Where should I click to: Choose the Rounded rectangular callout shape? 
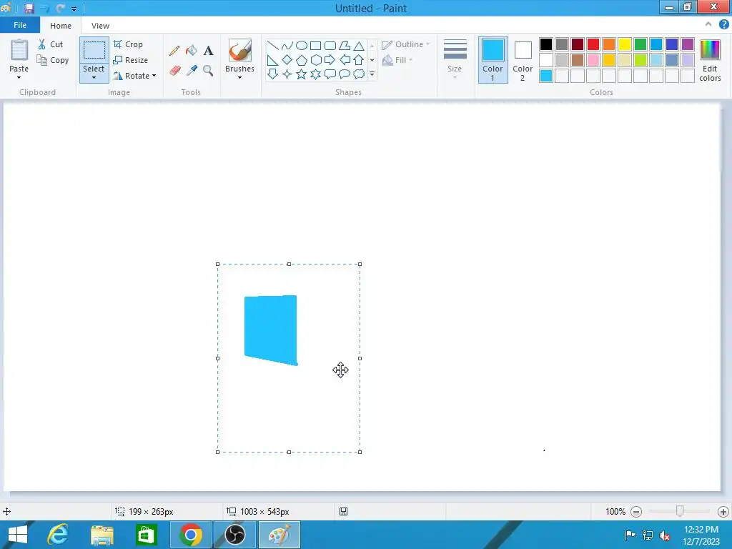pyautogui.click(x=330, y=74)
